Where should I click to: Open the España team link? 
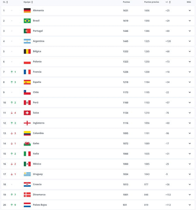pos(37,82)
